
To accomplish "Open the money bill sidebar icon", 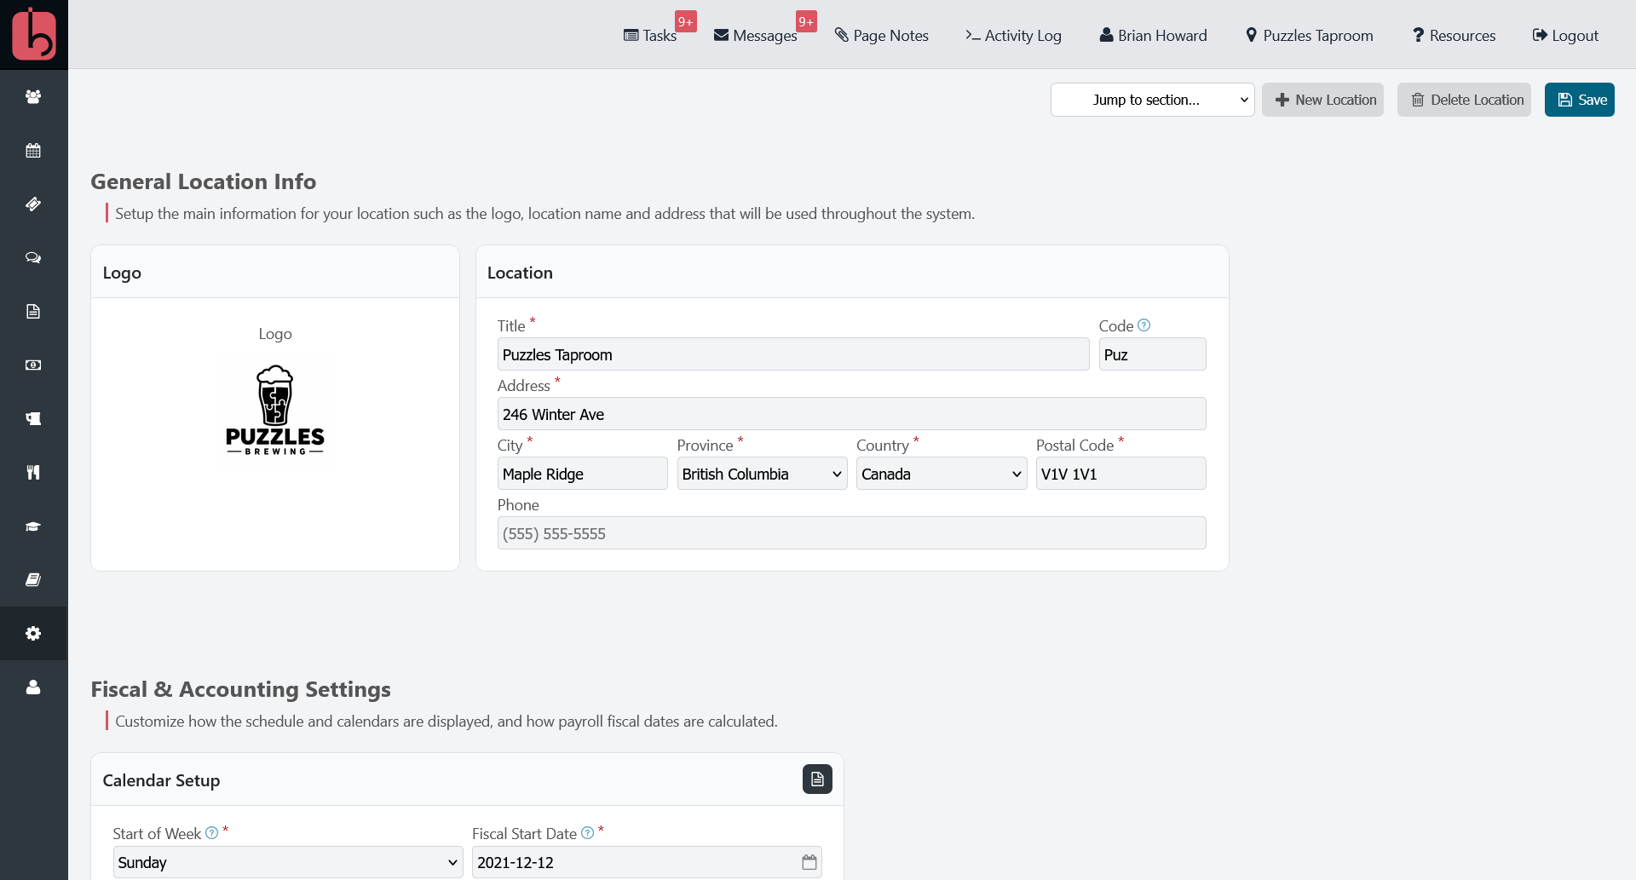I will coord(33,365).
